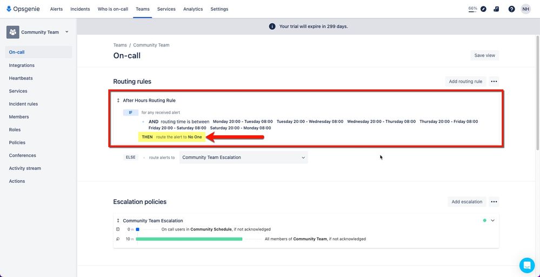
Task: Expand the Community Team Escalation policy
Action: (x=492, y=221)
